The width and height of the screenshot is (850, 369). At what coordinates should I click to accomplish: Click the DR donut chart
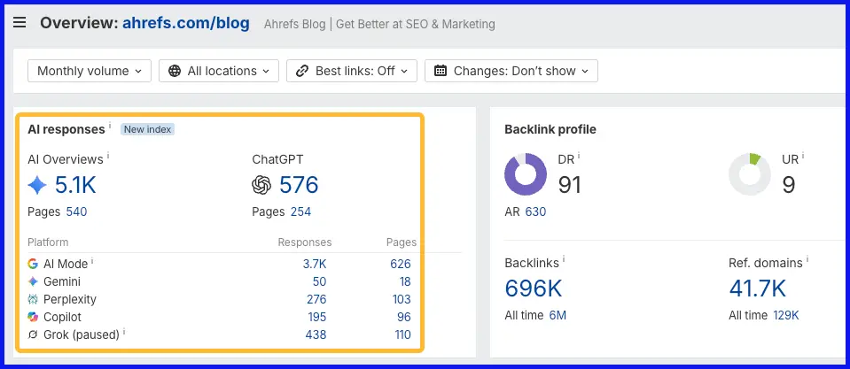point(526,174)
